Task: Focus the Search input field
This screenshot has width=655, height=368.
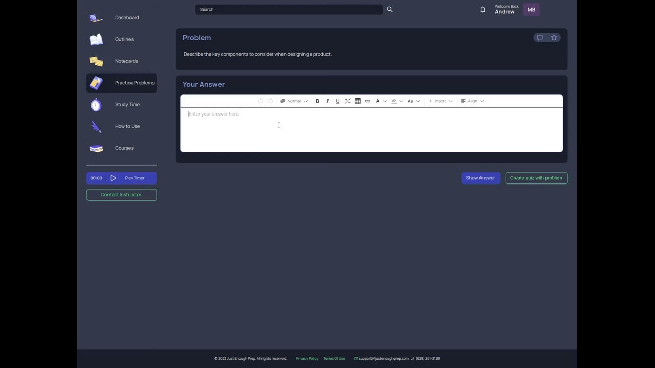Action: (x=289, y=9)
